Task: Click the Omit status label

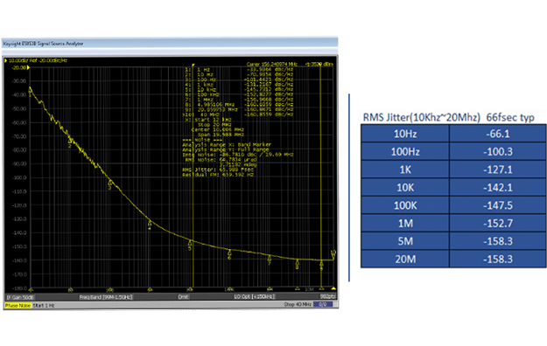Action: (183, 297)
